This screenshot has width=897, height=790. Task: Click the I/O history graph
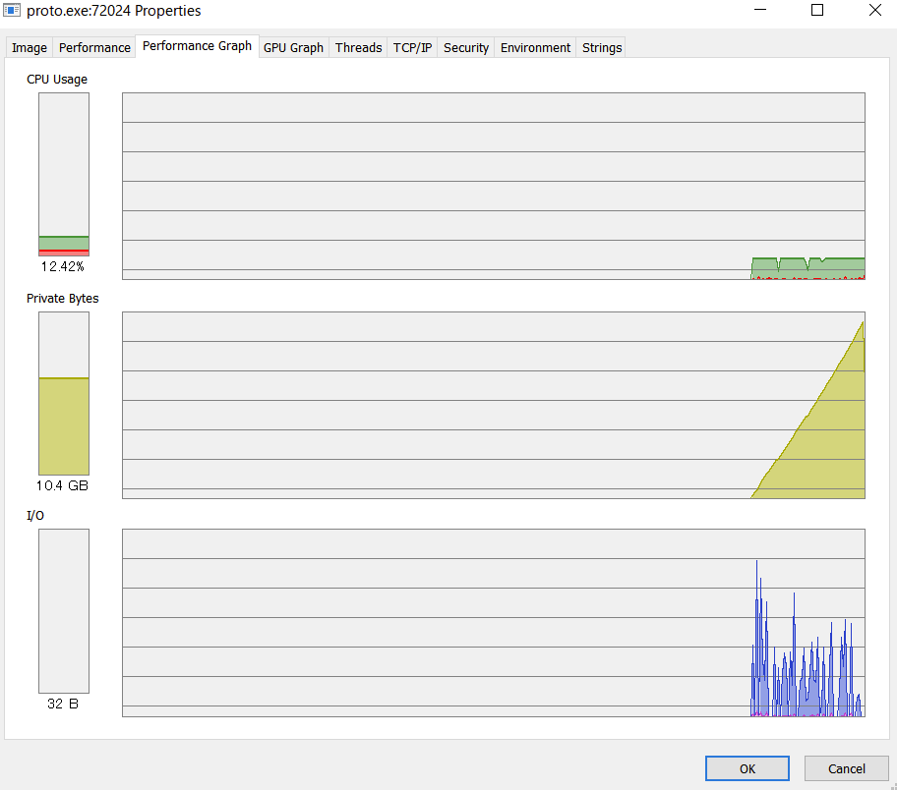click(x=494, y=623)
